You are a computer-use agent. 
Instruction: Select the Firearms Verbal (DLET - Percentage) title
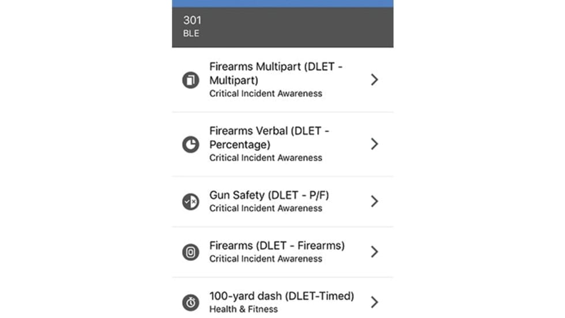(x=269, y=138)
